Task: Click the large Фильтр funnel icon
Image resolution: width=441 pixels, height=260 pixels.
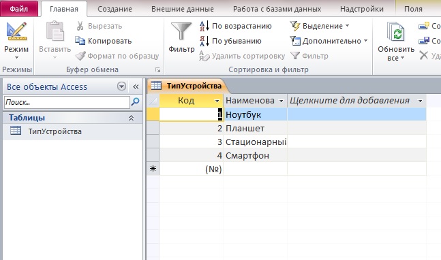Action: 181,31
